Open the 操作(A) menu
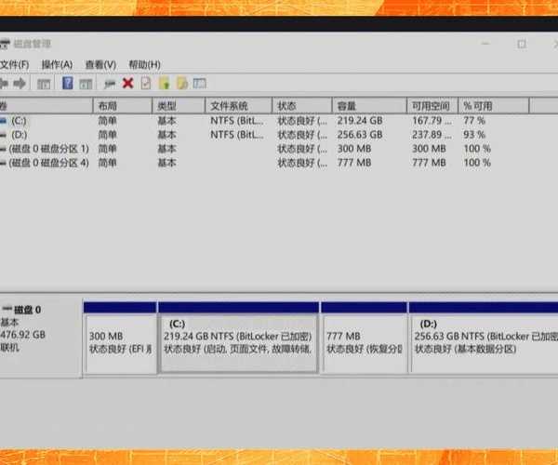This screenshot has width=558, height=465. coord(55,64)
